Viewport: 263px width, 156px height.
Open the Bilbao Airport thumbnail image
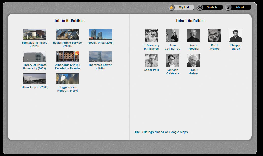point(35,79)
